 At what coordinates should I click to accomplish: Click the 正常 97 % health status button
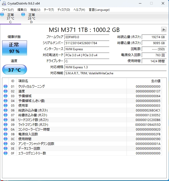click(x=14, y=48)
